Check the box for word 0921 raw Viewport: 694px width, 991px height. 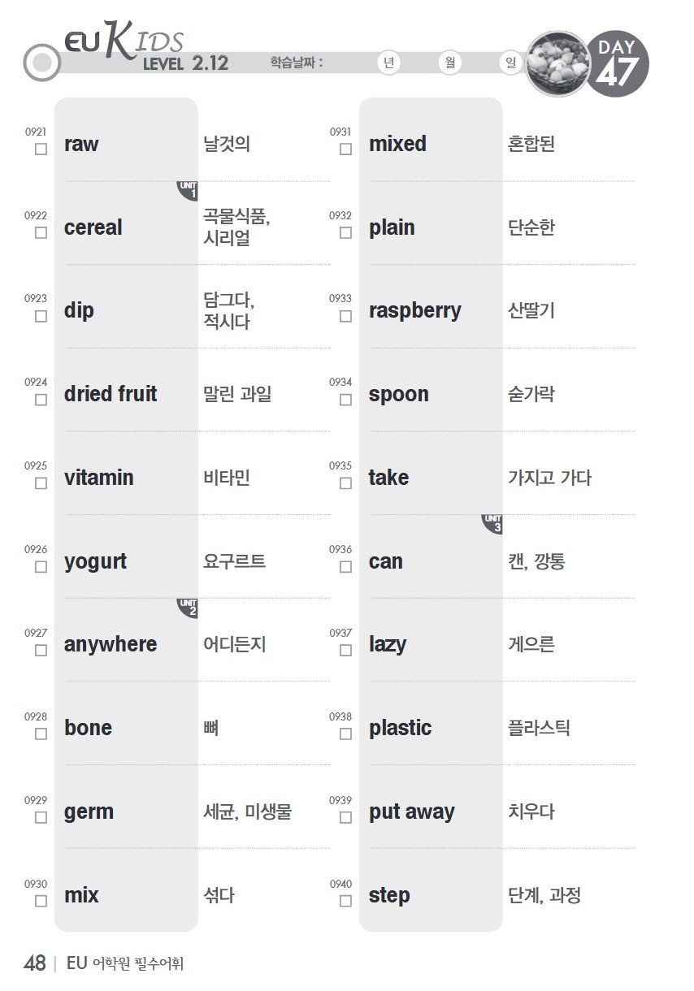[x=41, y=149]
